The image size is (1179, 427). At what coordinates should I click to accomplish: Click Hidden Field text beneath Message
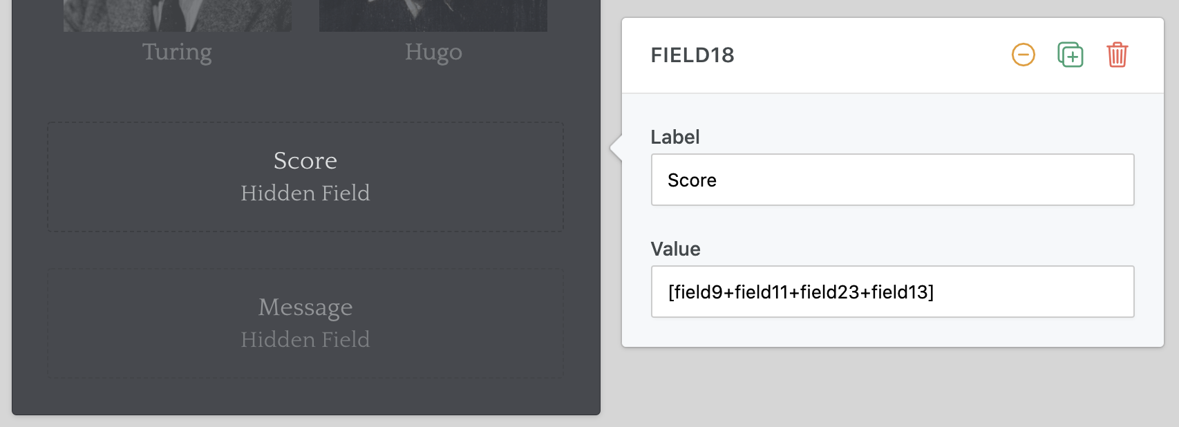click(x=305, y=339)
